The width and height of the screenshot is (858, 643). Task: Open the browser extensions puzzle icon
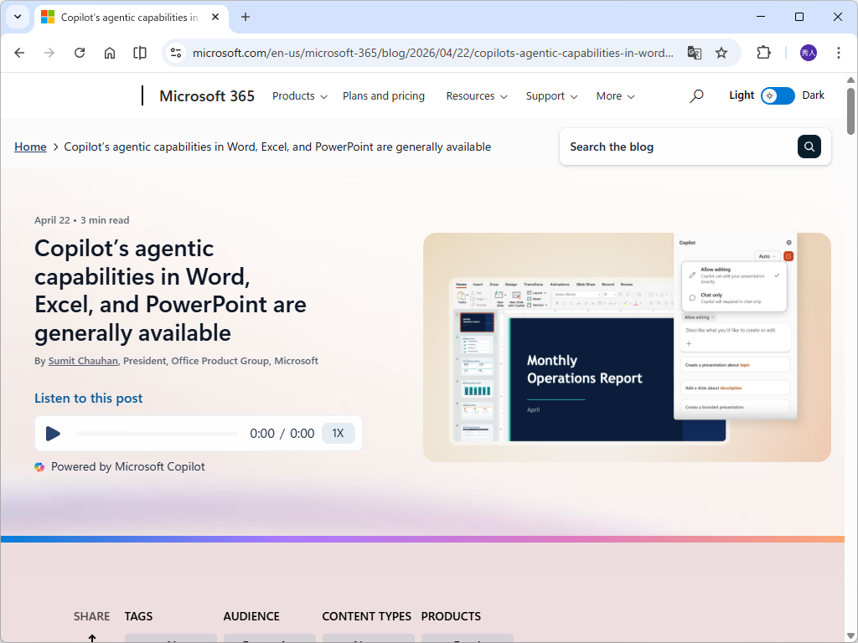(x=763, y=52)
